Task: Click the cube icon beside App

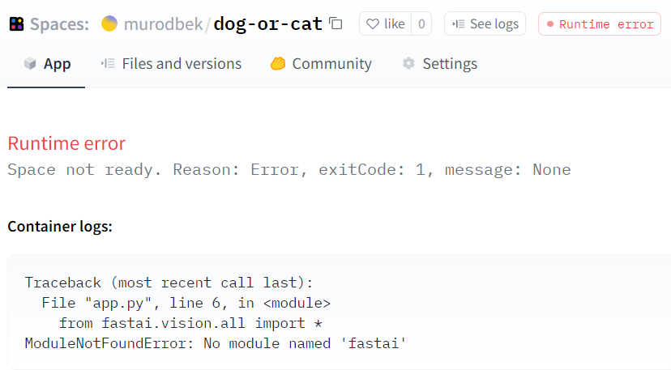Action: (30, 64)
